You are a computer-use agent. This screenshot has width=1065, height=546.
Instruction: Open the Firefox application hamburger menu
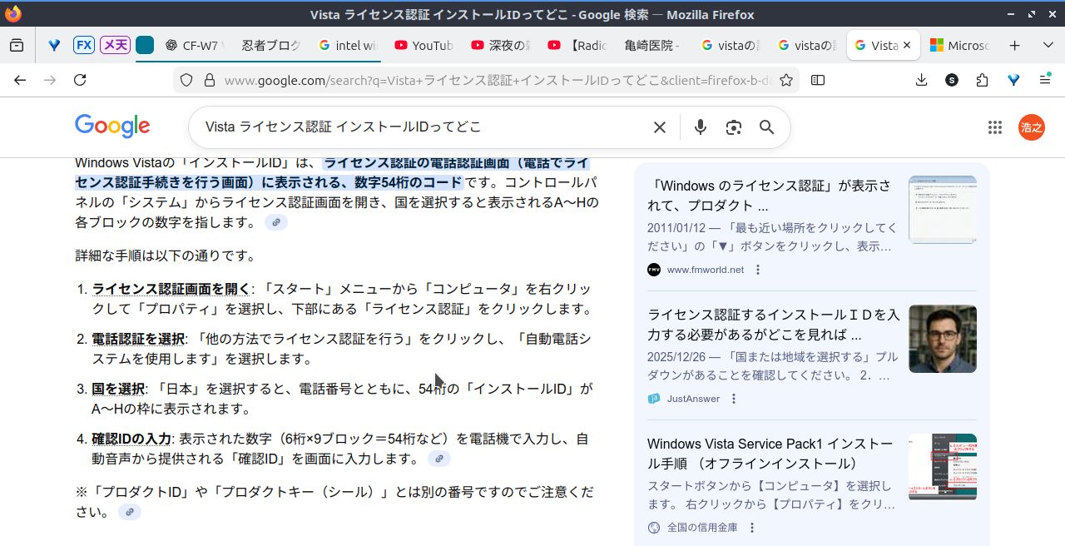click(1045, 80)
